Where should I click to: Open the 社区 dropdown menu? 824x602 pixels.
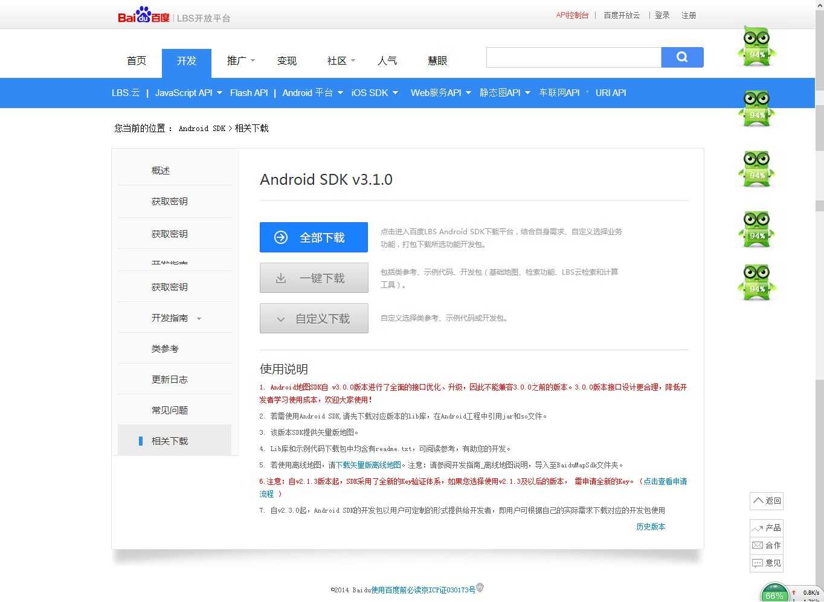coord(341,60)
